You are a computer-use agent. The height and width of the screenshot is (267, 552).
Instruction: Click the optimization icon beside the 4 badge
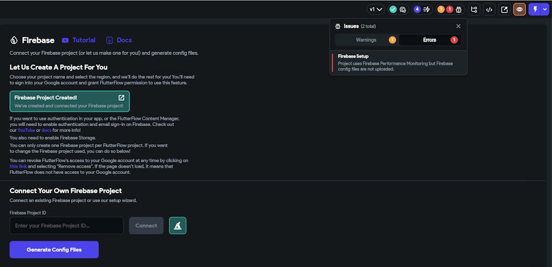426,9
